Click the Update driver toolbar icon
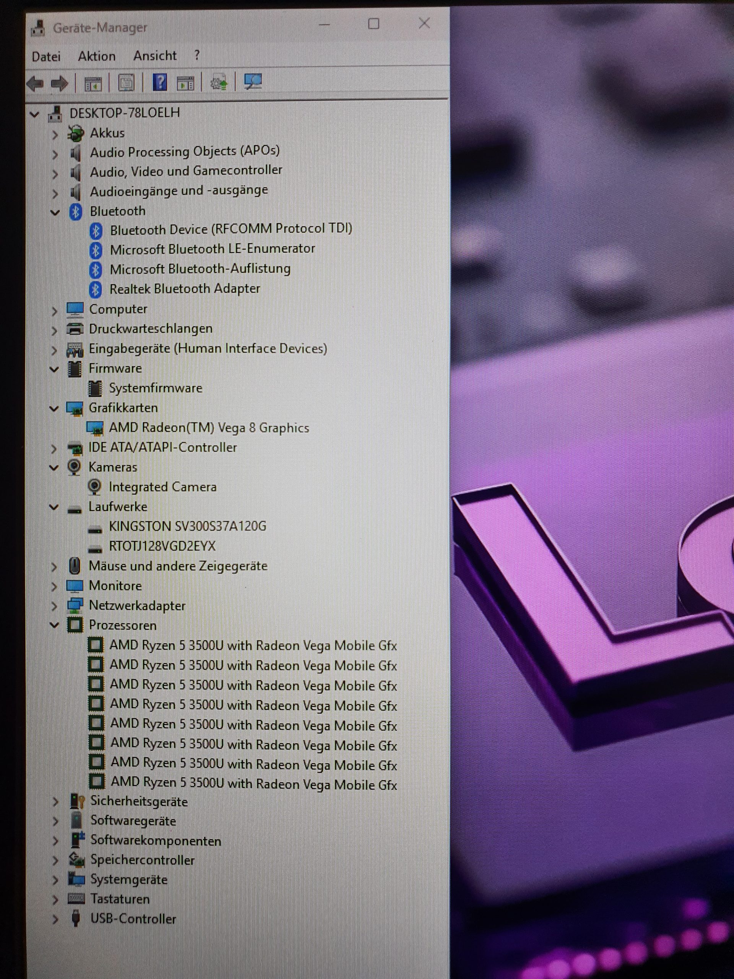Image resolution: width=734 pixels, height=979 pixels. pos(219,82)
